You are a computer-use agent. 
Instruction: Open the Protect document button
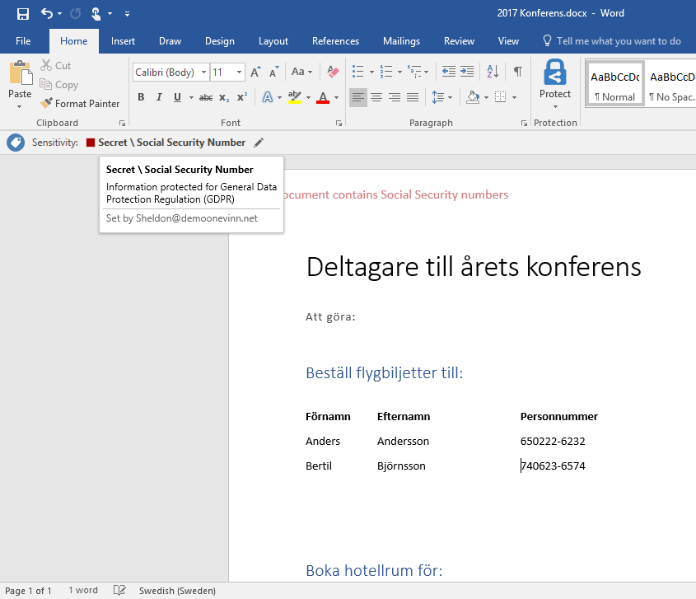pos(555,81)
